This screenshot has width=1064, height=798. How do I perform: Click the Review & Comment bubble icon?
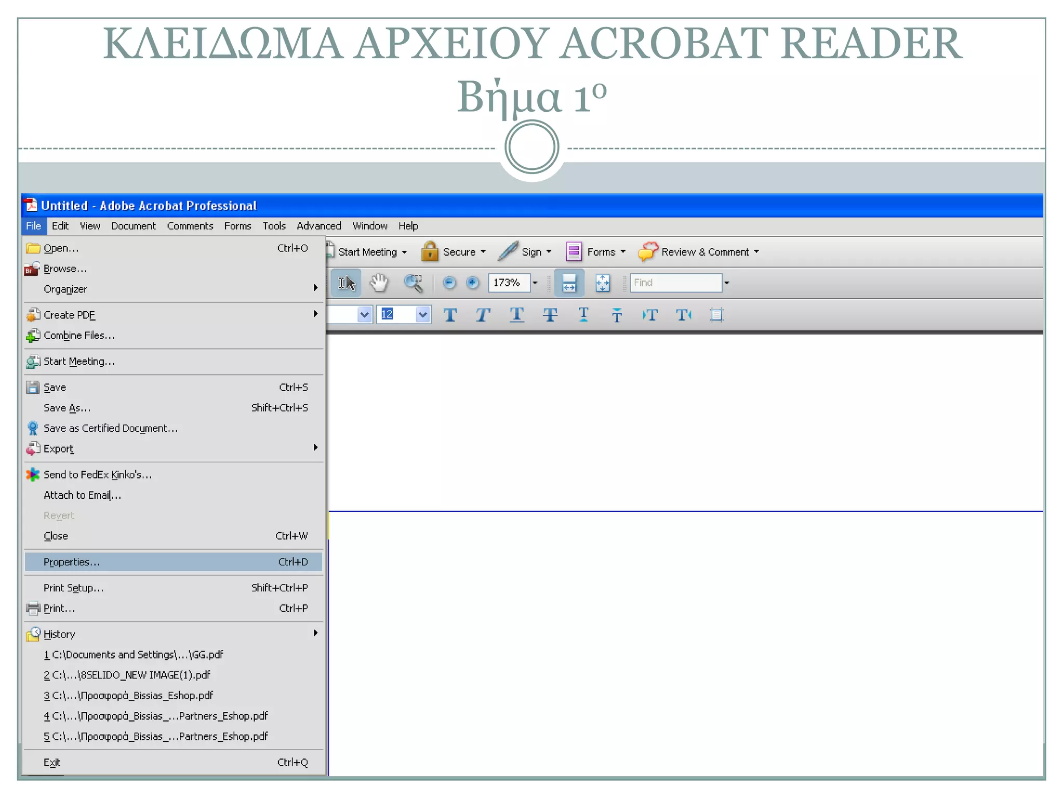point(648,251)
